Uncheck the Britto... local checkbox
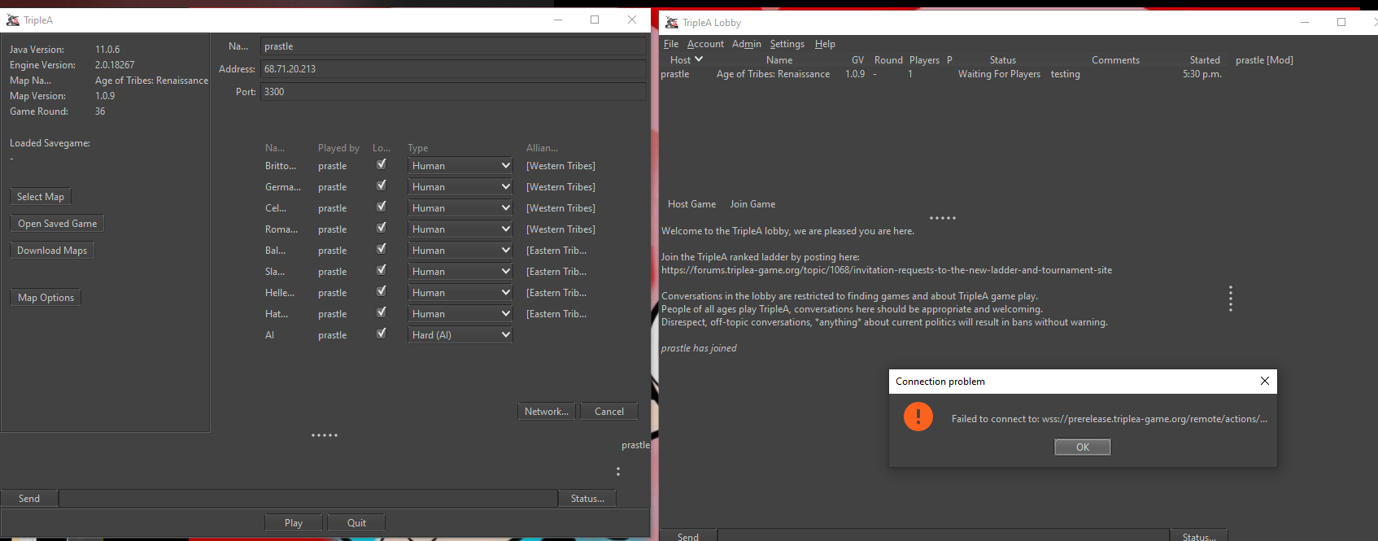The width and height of the screenshot is (1378, 541). point(382,164)
